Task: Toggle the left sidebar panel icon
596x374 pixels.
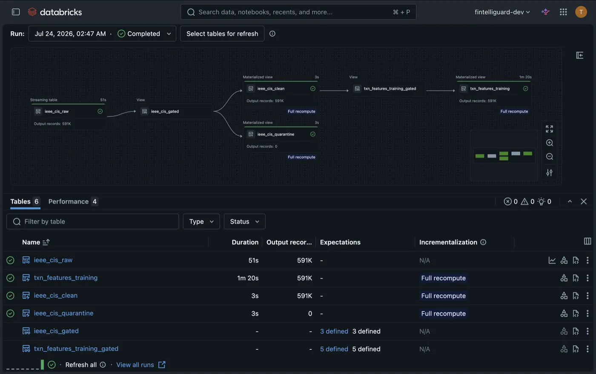Action: point(16,12)
